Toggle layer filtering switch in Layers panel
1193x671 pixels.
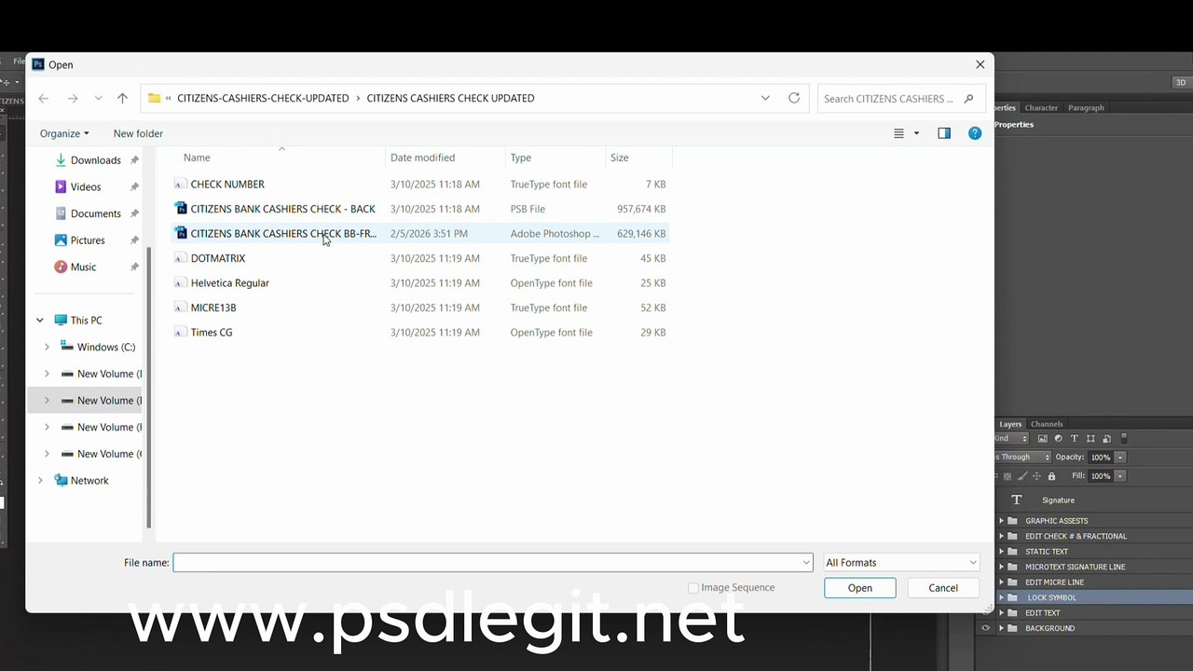tap(1124, 438)
